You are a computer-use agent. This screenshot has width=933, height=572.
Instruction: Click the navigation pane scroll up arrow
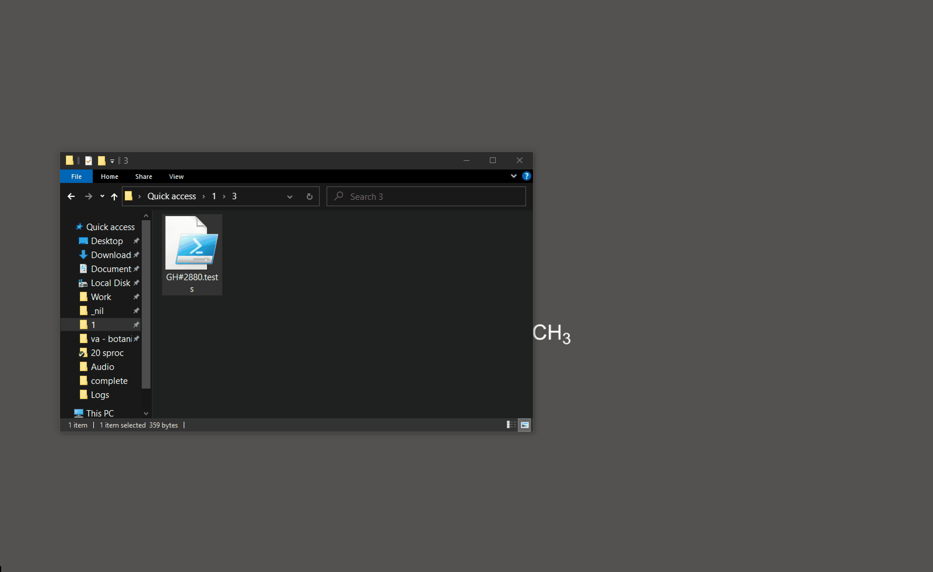[x=146, y=216]
